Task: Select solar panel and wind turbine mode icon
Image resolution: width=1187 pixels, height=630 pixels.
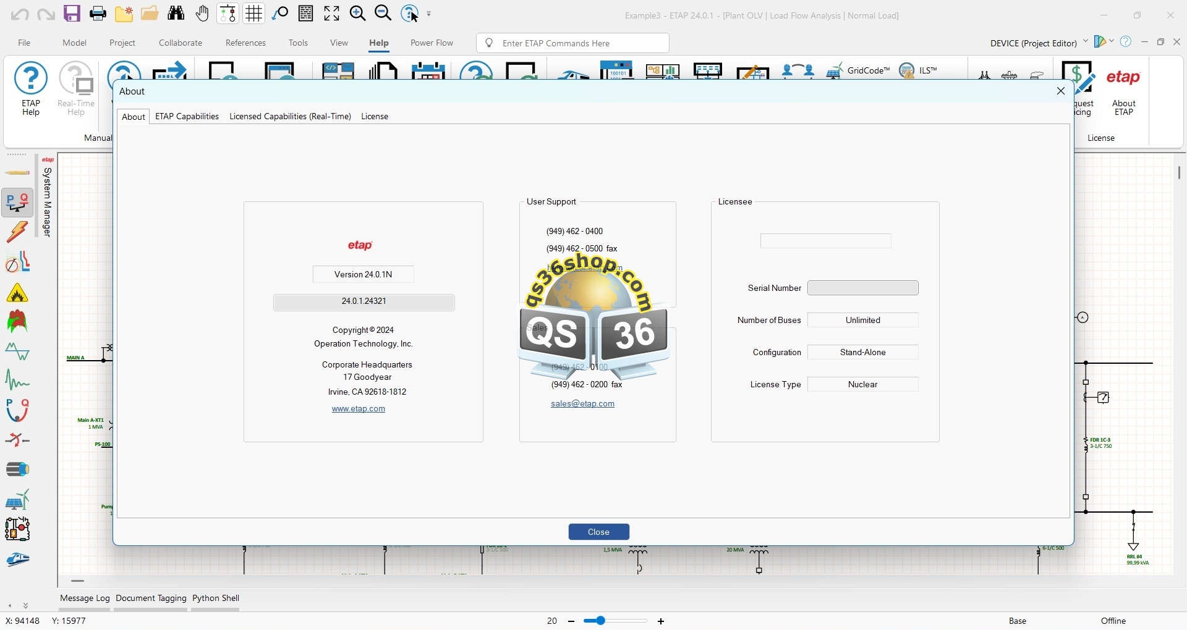Action: [17, 499]
